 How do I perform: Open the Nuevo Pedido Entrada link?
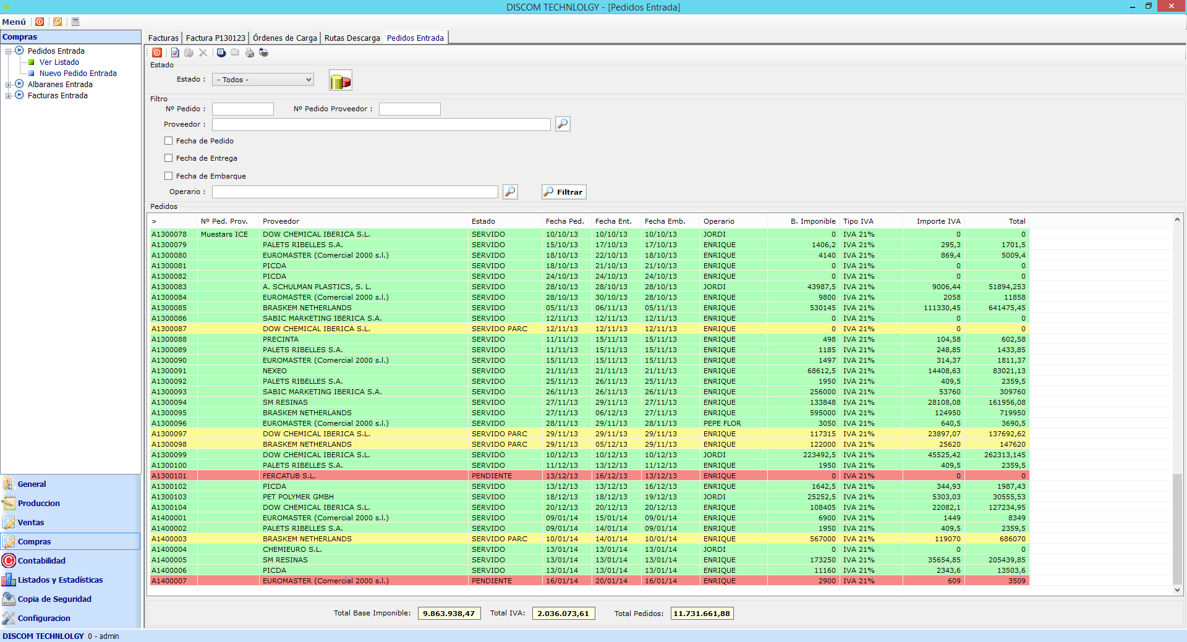[78, 74]
